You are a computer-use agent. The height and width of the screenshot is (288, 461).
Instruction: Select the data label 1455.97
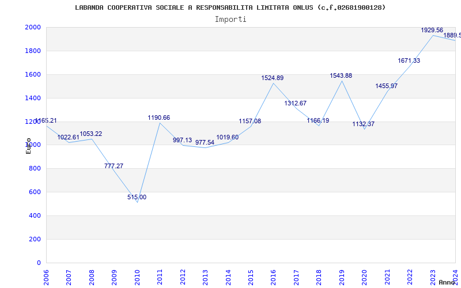[386, 86]
